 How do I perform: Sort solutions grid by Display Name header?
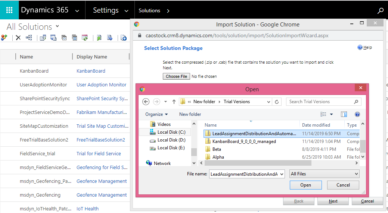coord(92,57)
